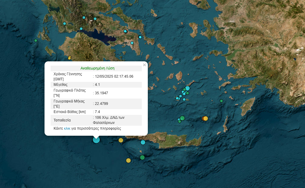This screenshot has height=188, width=305.
Task: Select cyan marker in Attica near Athens
Action: 132,43
